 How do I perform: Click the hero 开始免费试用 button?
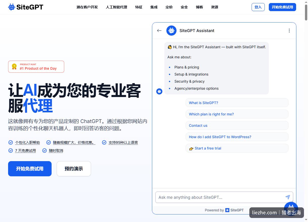click(30, 169)
